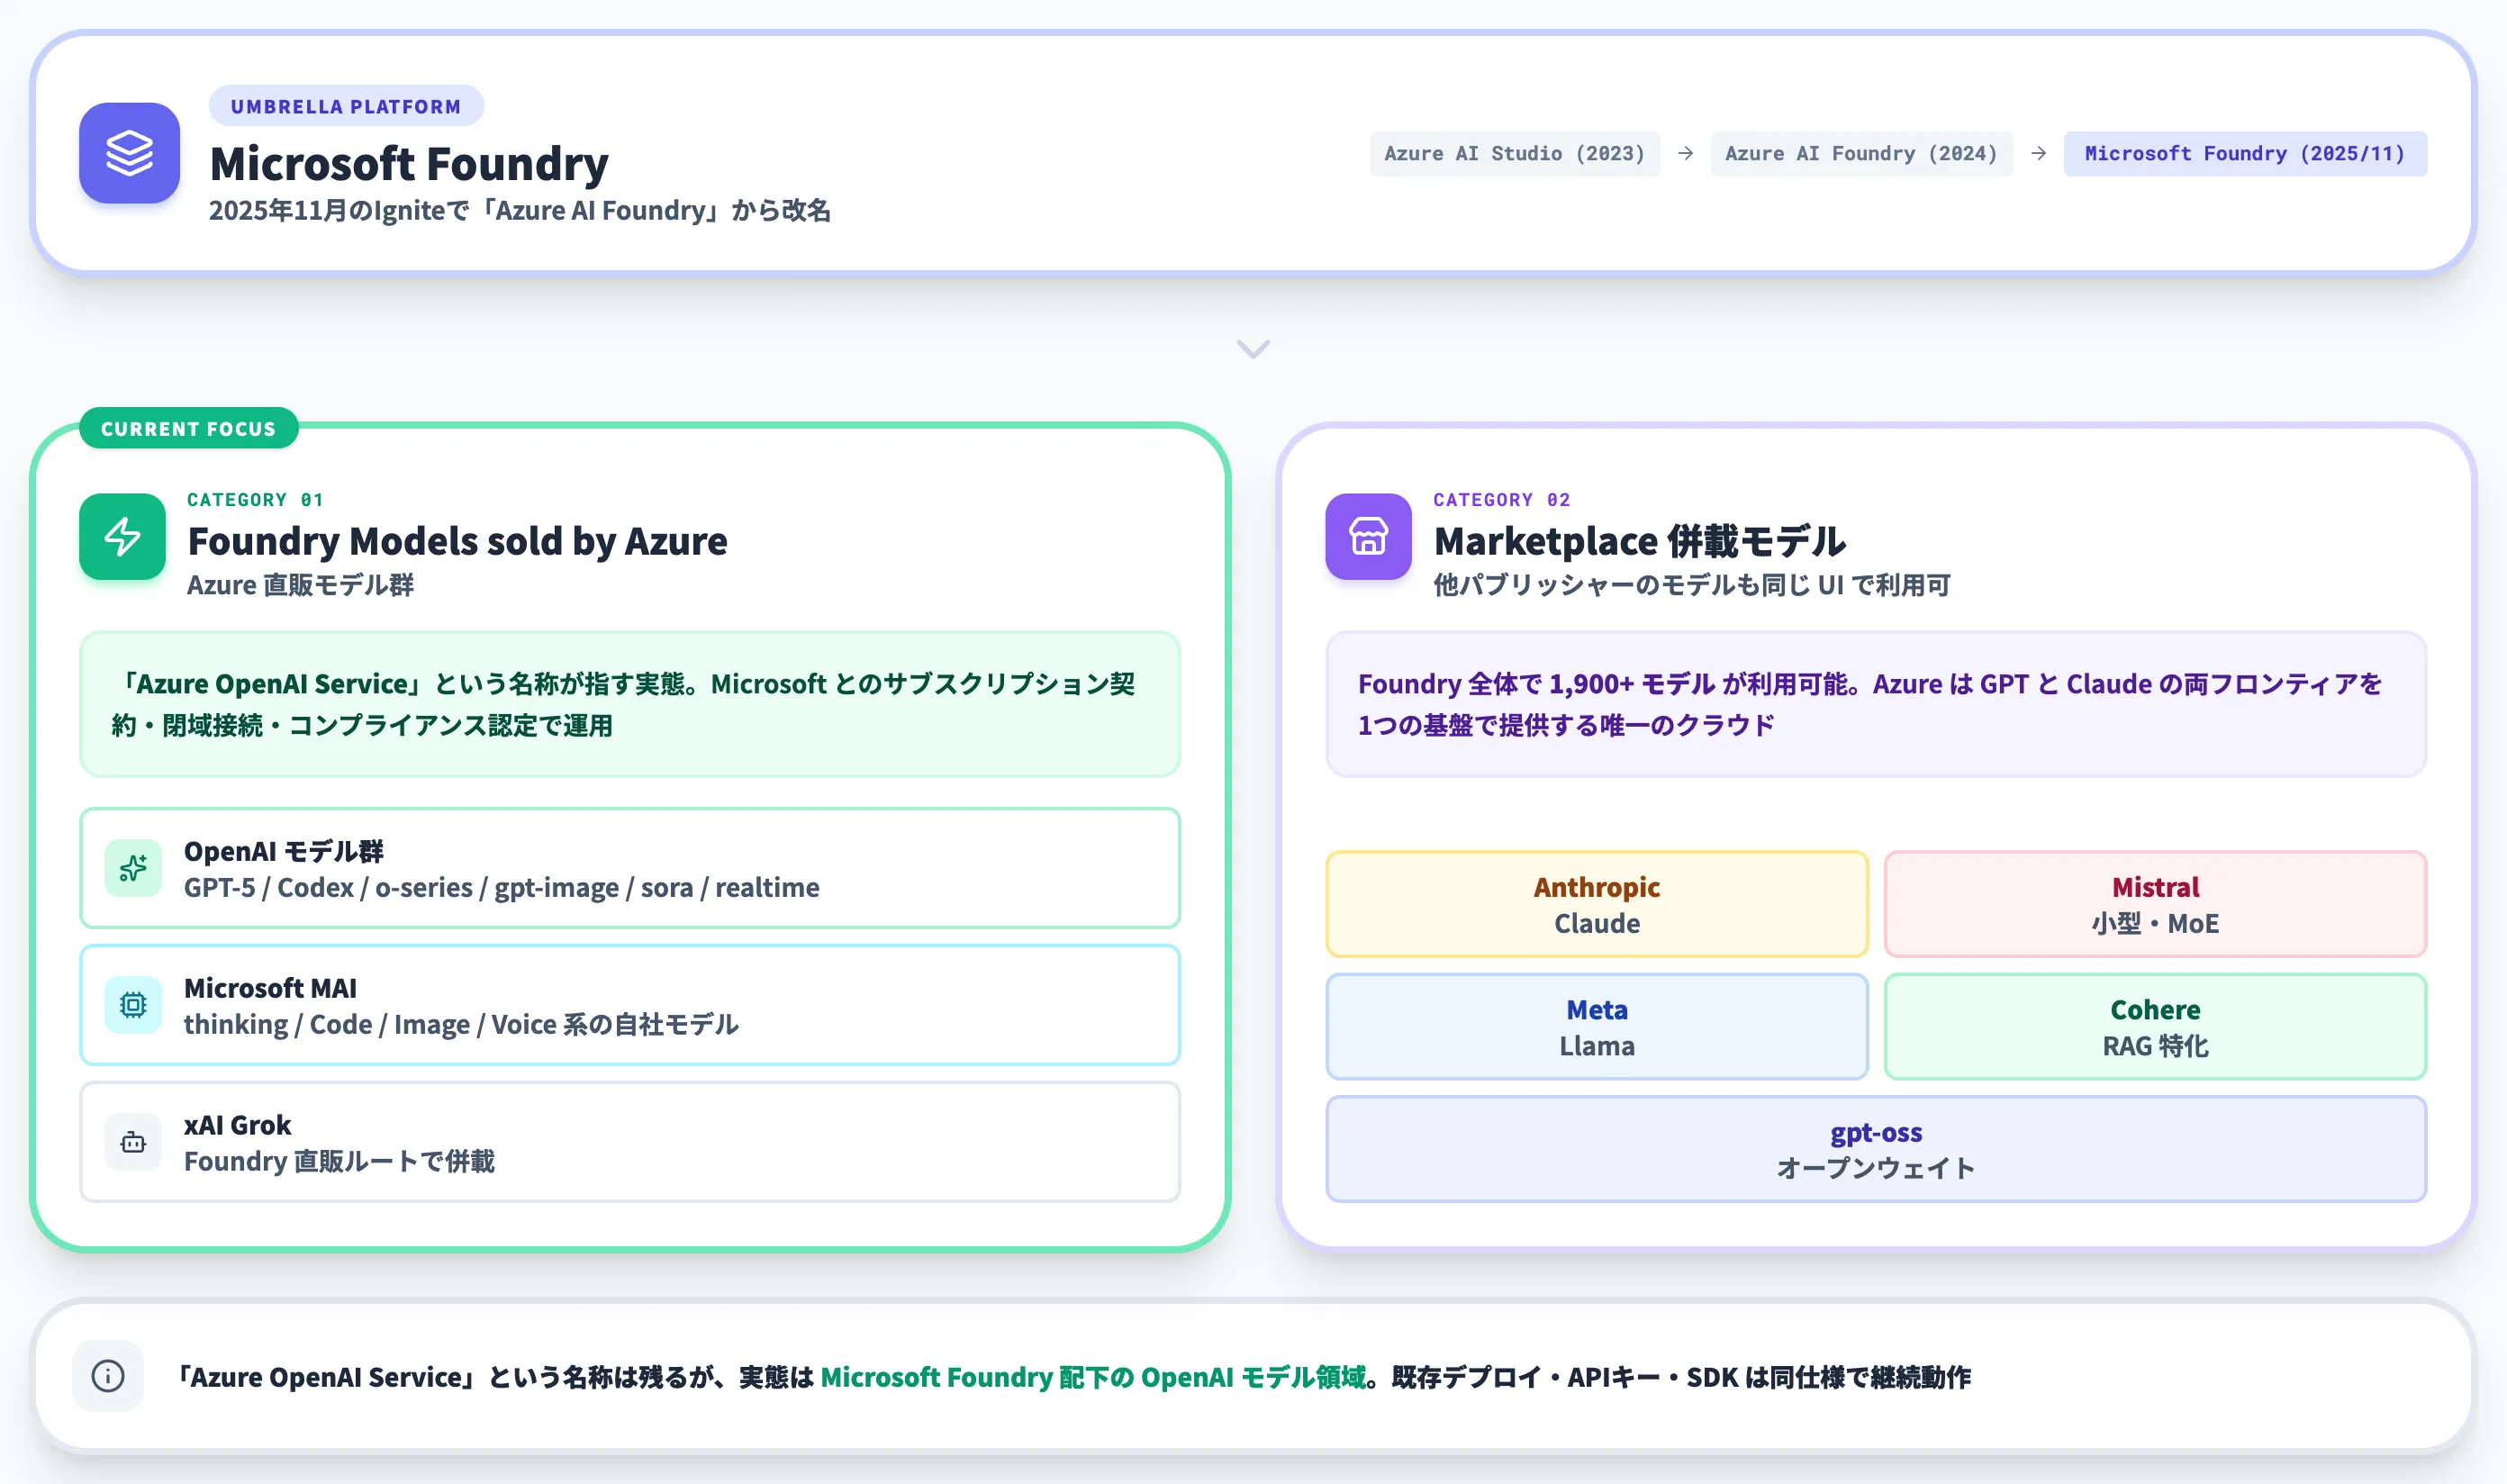Click the 他パブリッシャー subtitle text
The image size is (2507, 1484).
click(x=1691, y=584)
